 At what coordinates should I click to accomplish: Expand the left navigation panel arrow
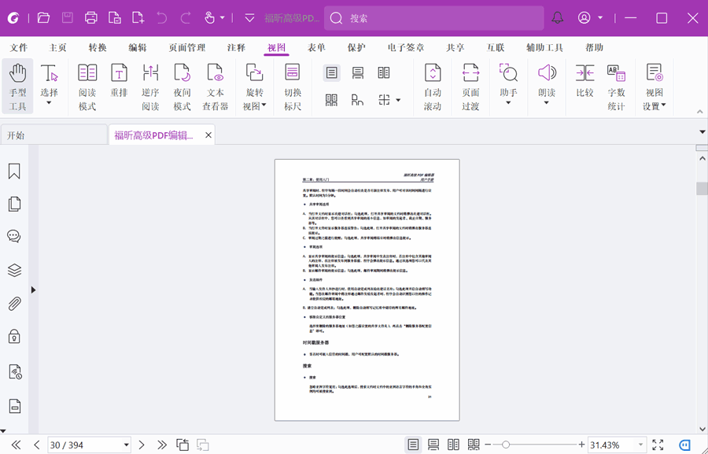(33, 290)
